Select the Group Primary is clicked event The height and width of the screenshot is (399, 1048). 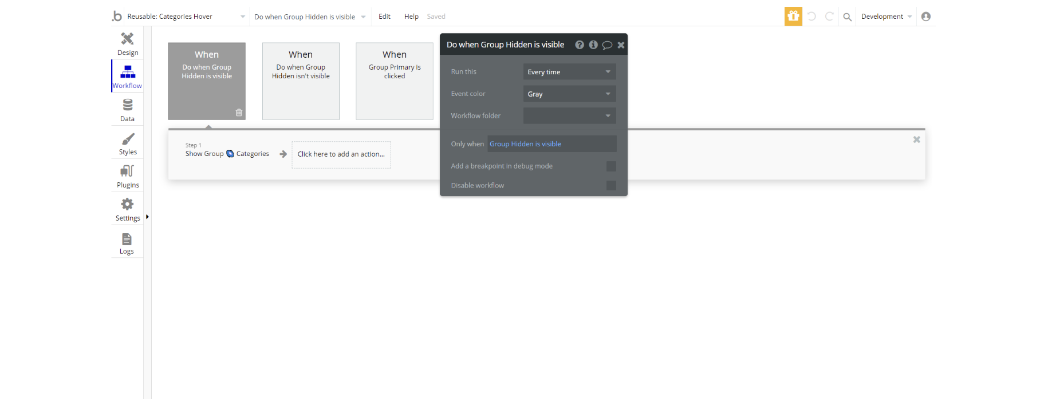click(x=395, y=81)
